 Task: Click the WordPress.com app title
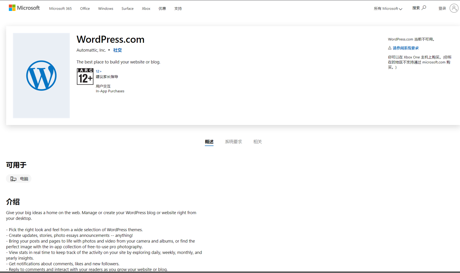(x=111, y=39)
